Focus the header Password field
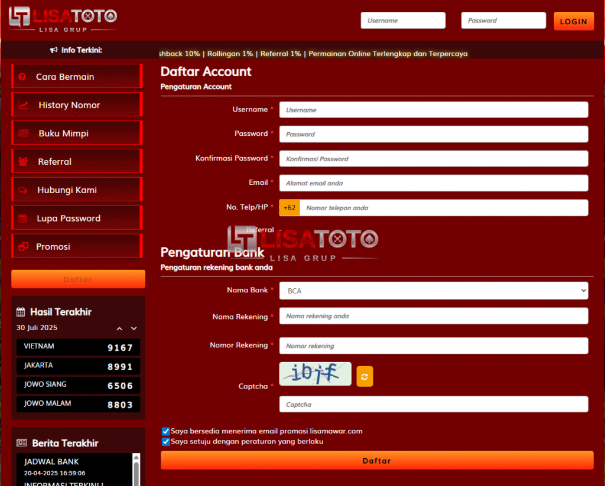Image resolution: width=605 pixels, height=486 pixels. pos(503,21)
